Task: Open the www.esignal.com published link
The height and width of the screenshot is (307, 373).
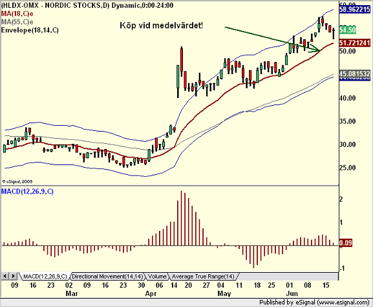Action: point(343,302)
